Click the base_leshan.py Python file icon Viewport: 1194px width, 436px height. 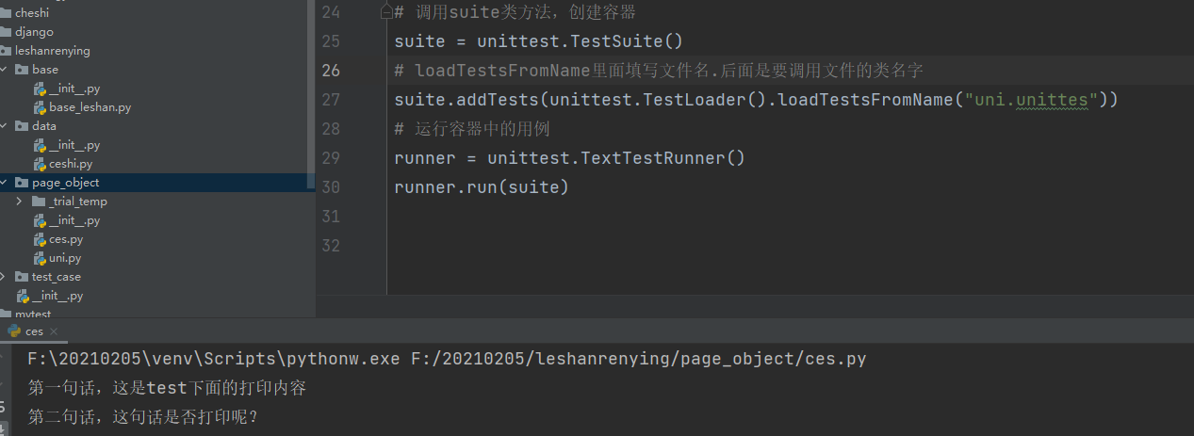(x=40, y=107)
